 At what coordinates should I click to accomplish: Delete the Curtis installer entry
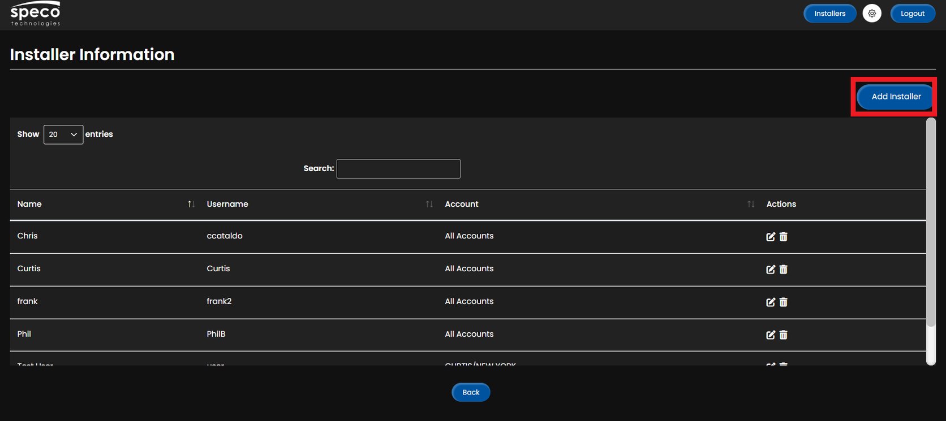tap(784, 270)
